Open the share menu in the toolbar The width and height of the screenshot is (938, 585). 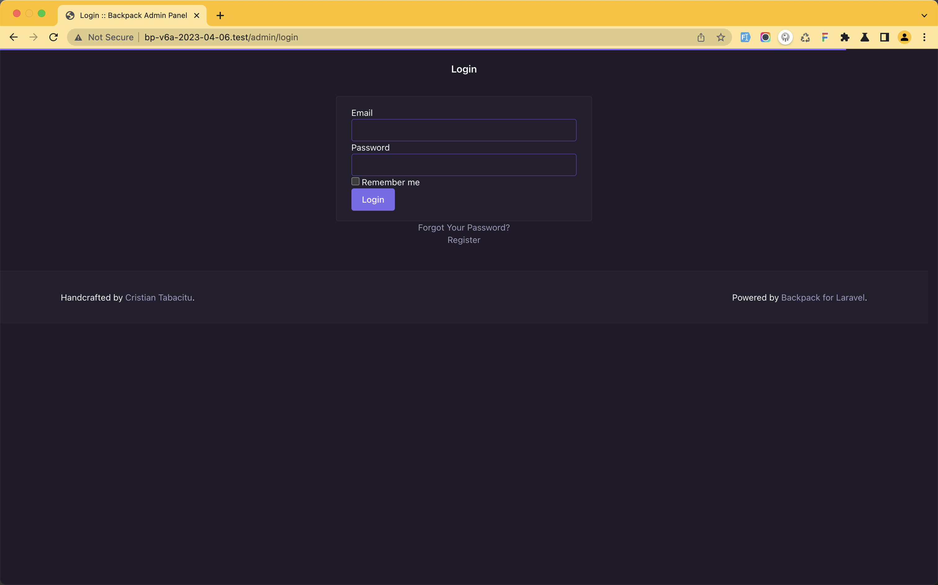tap(701, 37)
